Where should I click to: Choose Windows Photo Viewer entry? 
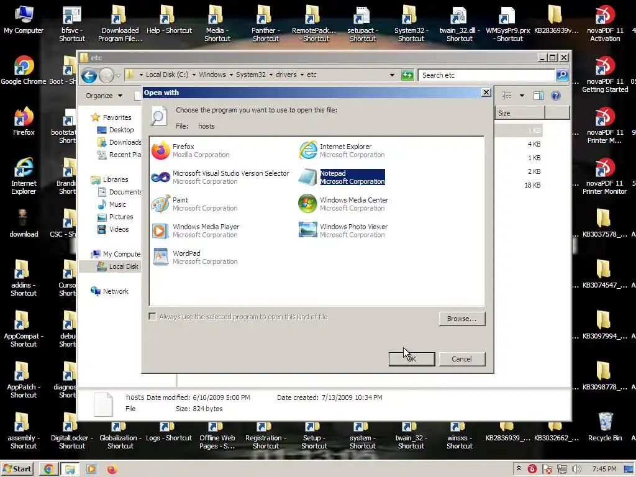343,231
